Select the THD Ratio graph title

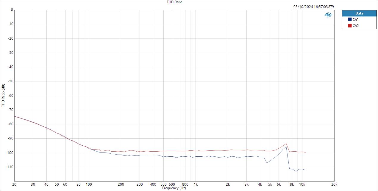pos(174,2)
